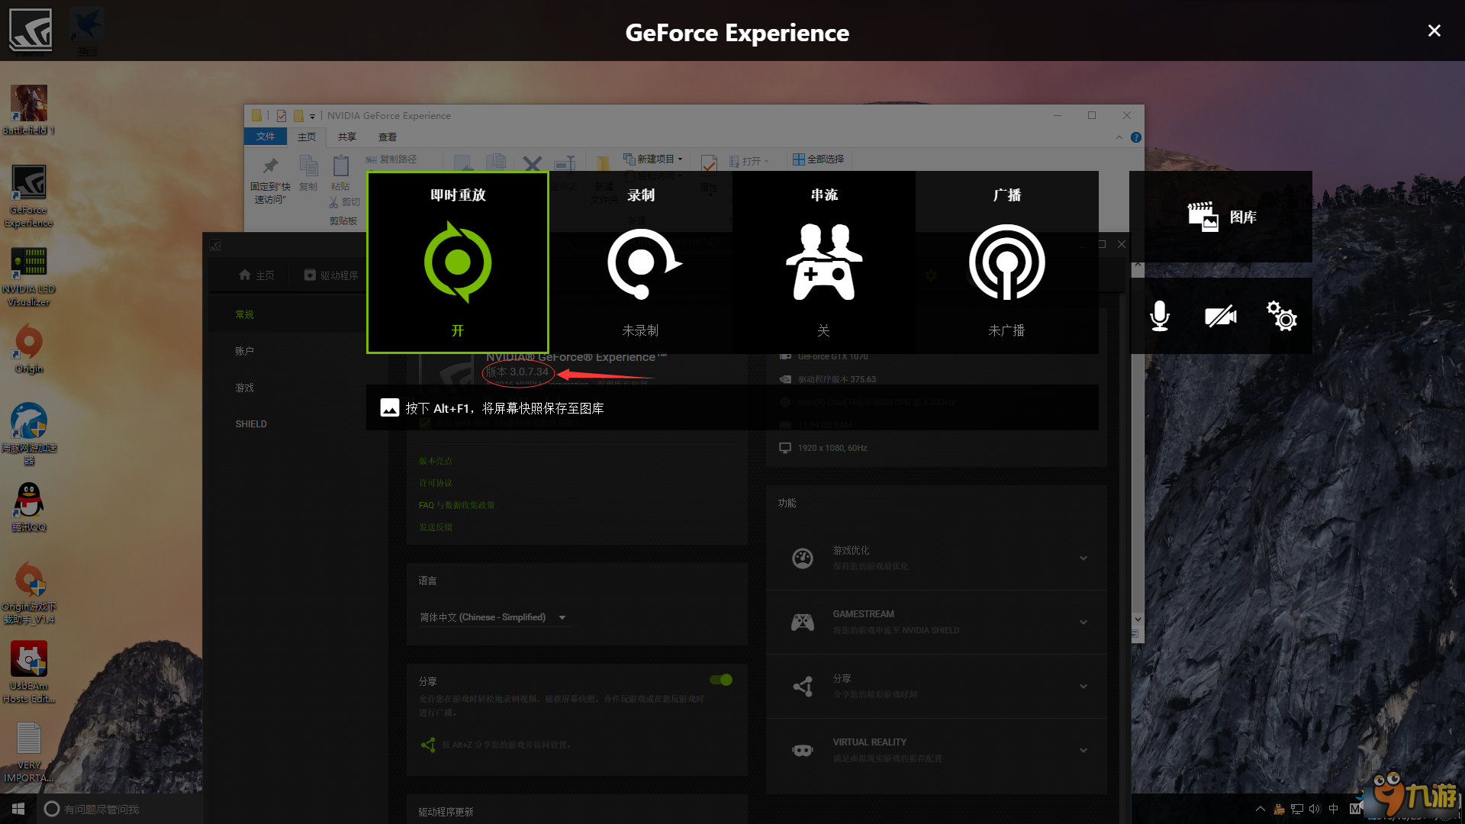The image size is (1465, 824).
Task: Toggle Instant Replay (即时重放) tile
Action: (458, 262)
